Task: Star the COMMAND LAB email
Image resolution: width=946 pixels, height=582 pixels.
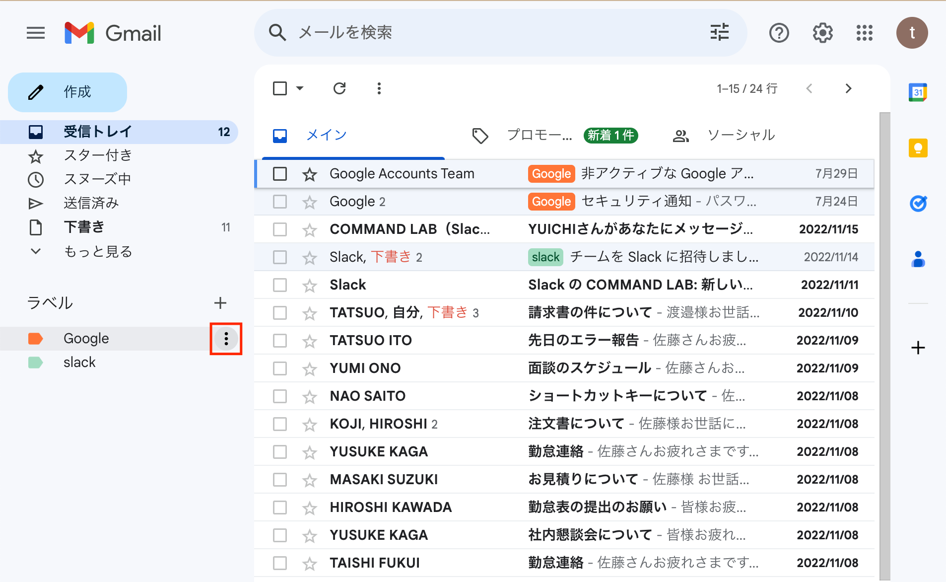Action: (310, 229)
